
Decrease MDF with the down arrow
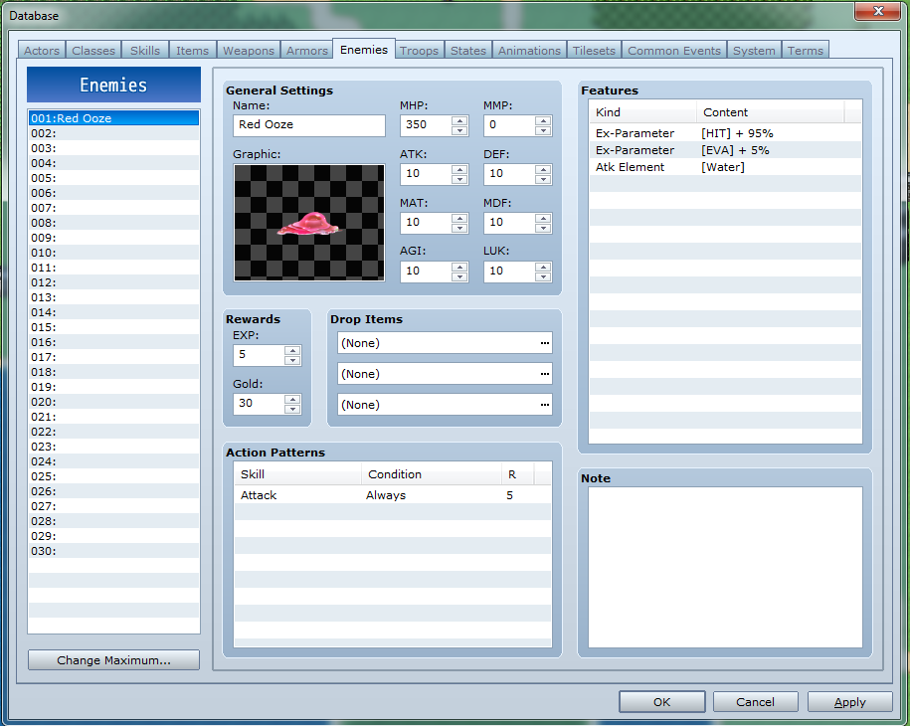click(543, 228)
